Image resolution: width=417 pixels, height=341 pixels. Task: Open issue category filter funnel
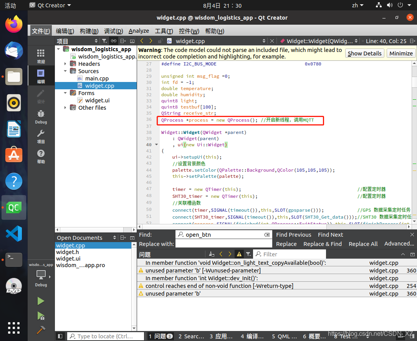coord(248,254)
